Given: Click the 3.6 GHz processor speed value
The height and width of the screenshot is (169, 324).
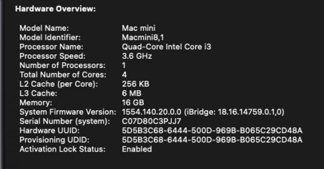Looking at the screenshot, I should click(137, 56).
